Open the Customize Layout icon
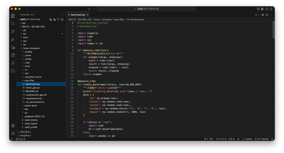The image size is (284, 153). (258, 9)
